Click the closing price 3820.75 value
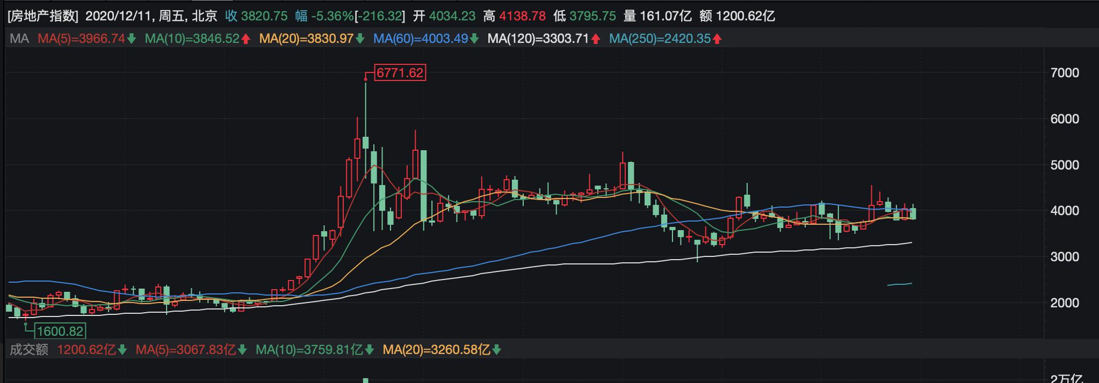Image resolution: width=1099 pixels, height=383 pixels. pos(264,16)
